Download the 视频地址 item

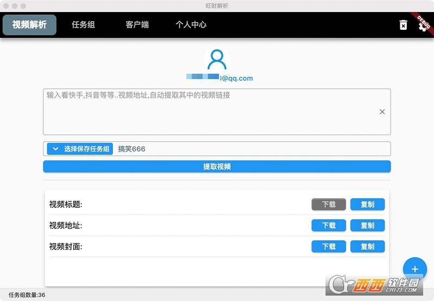click(329, 225)
